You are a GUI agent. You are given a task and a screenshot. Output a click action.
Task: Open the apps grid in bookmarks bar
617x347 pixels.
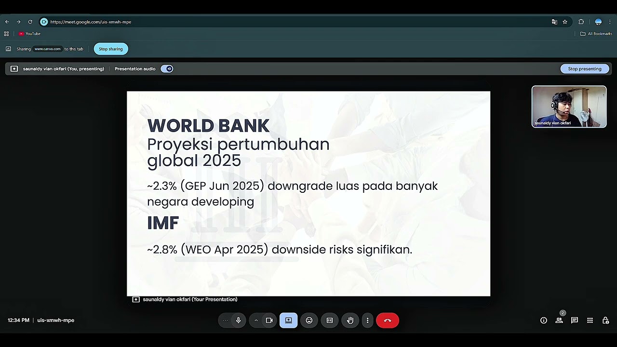point(6,34)
